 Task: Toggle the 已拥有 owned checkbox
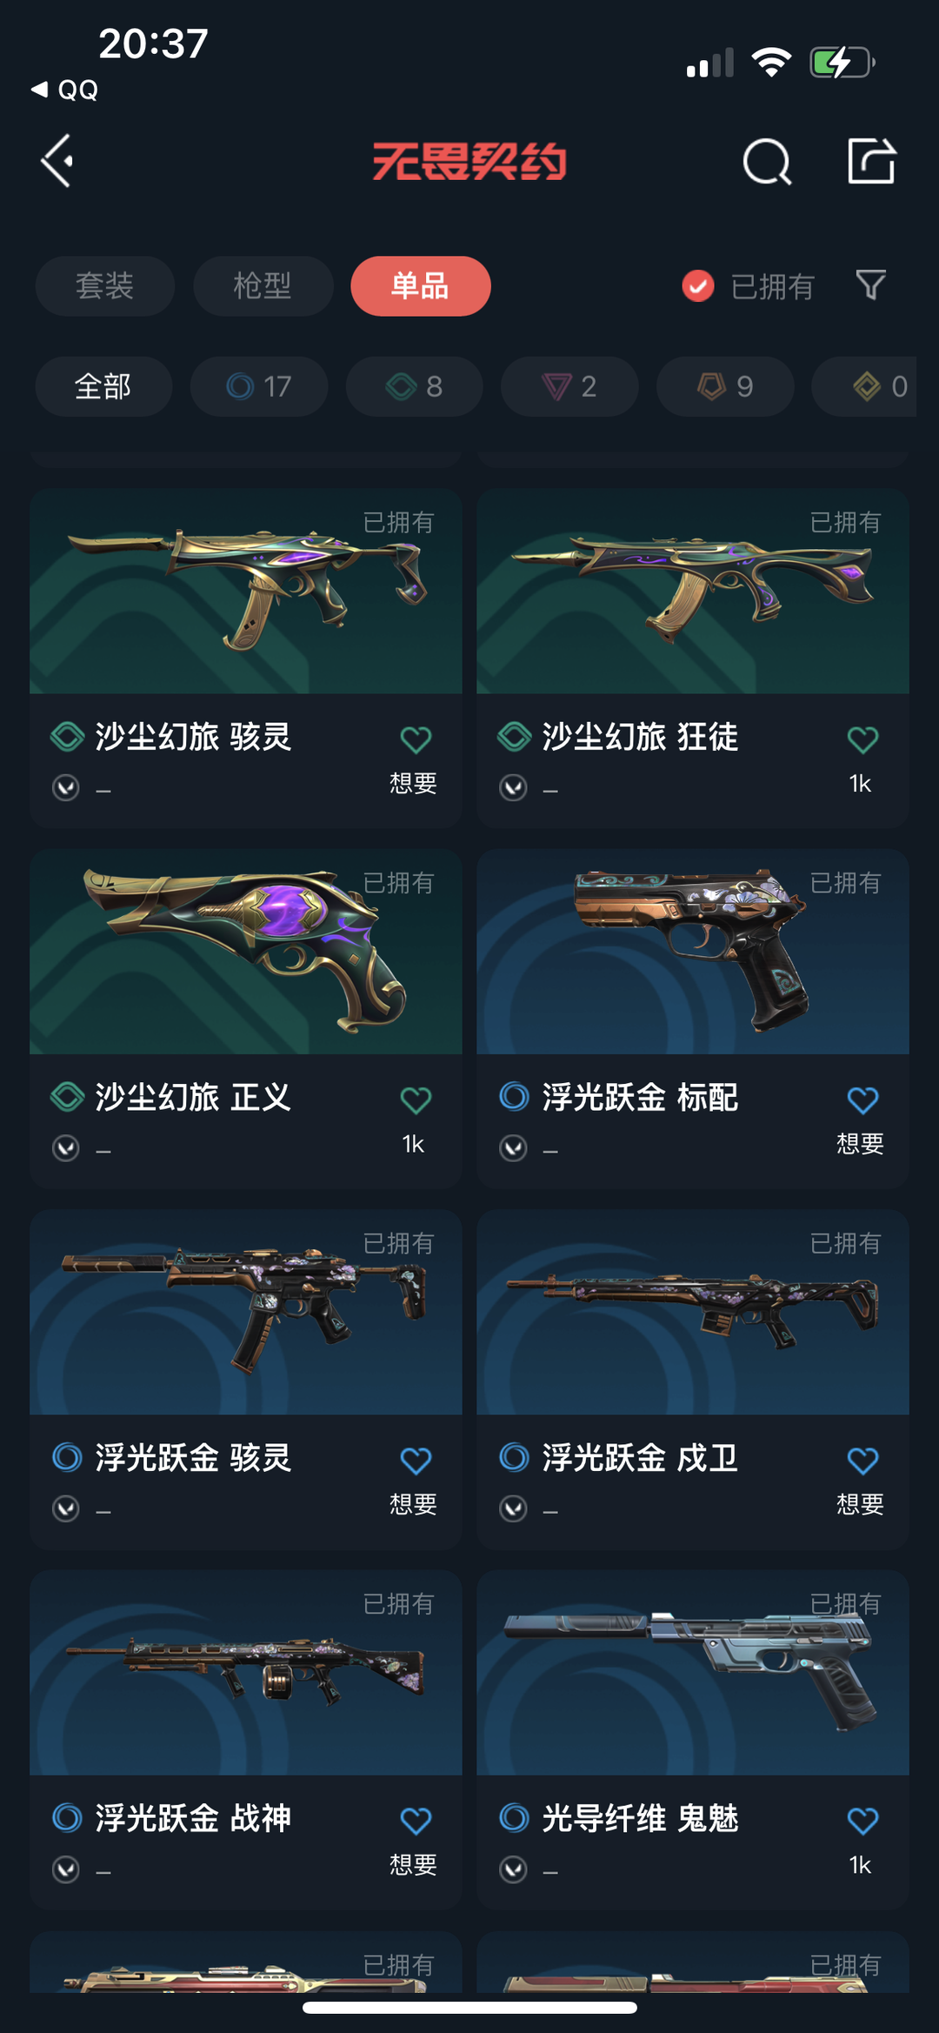(x=698, y=286)
